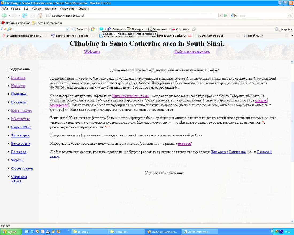Open the Справка menu
294x235 pixels.
[84, 9]
